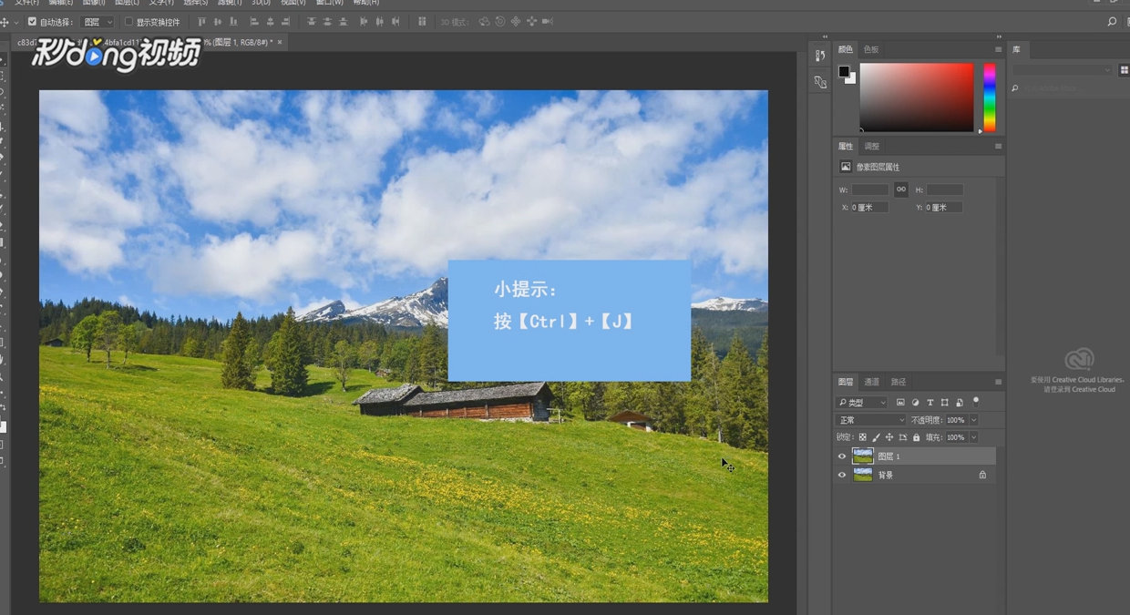Open the 填充 slider dropdown arrow
The height and width of the screenshot is (615, 1130).
tap(973, 437)
